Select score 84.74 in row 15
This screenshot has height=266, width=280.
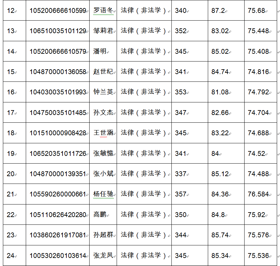click(x=220, y=72)
